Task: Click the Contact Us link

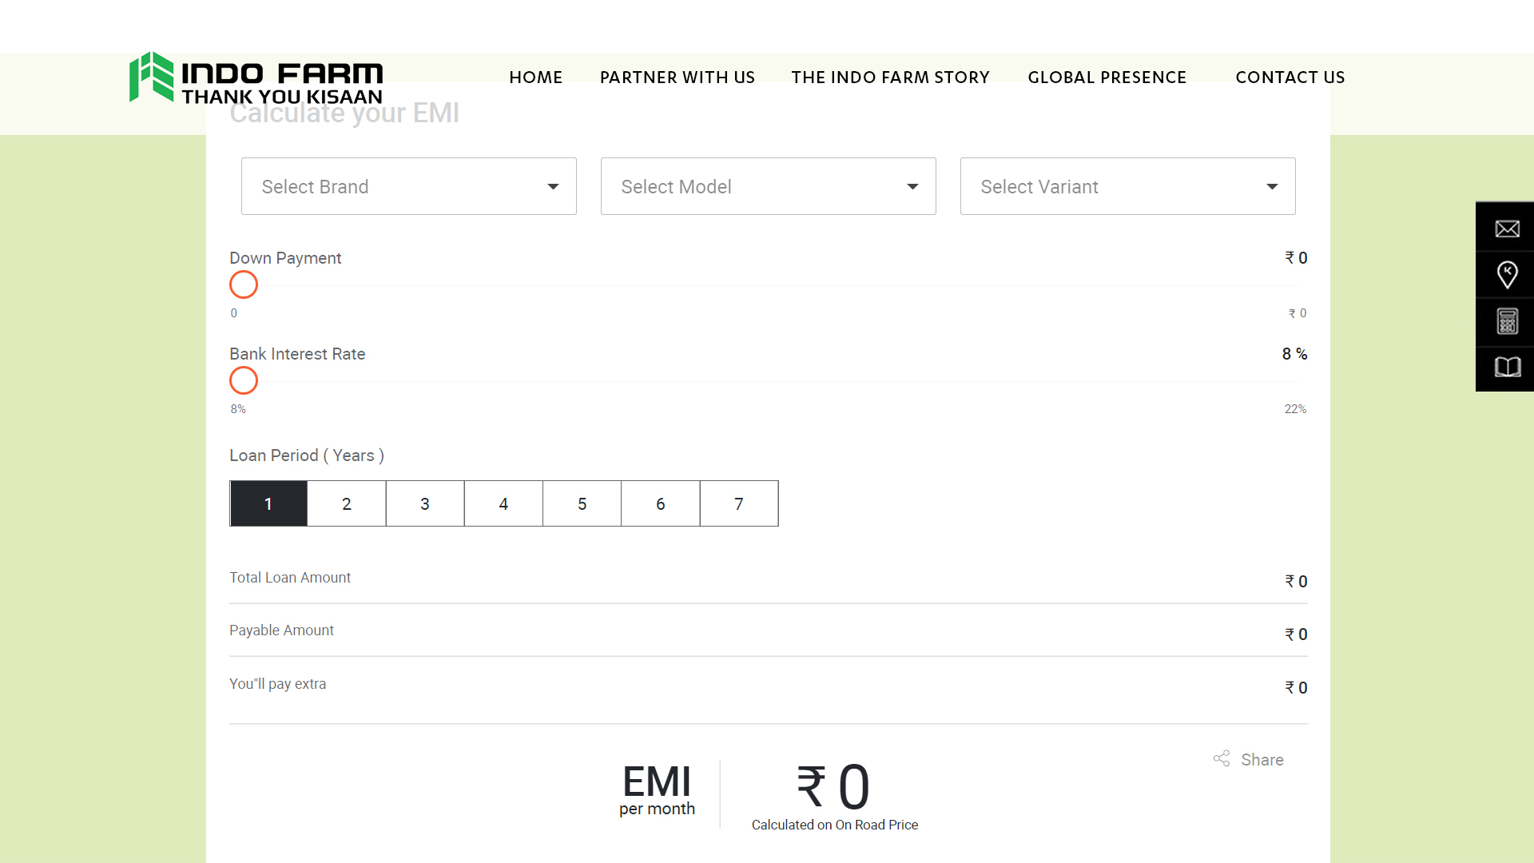Action: (1290, 78)
